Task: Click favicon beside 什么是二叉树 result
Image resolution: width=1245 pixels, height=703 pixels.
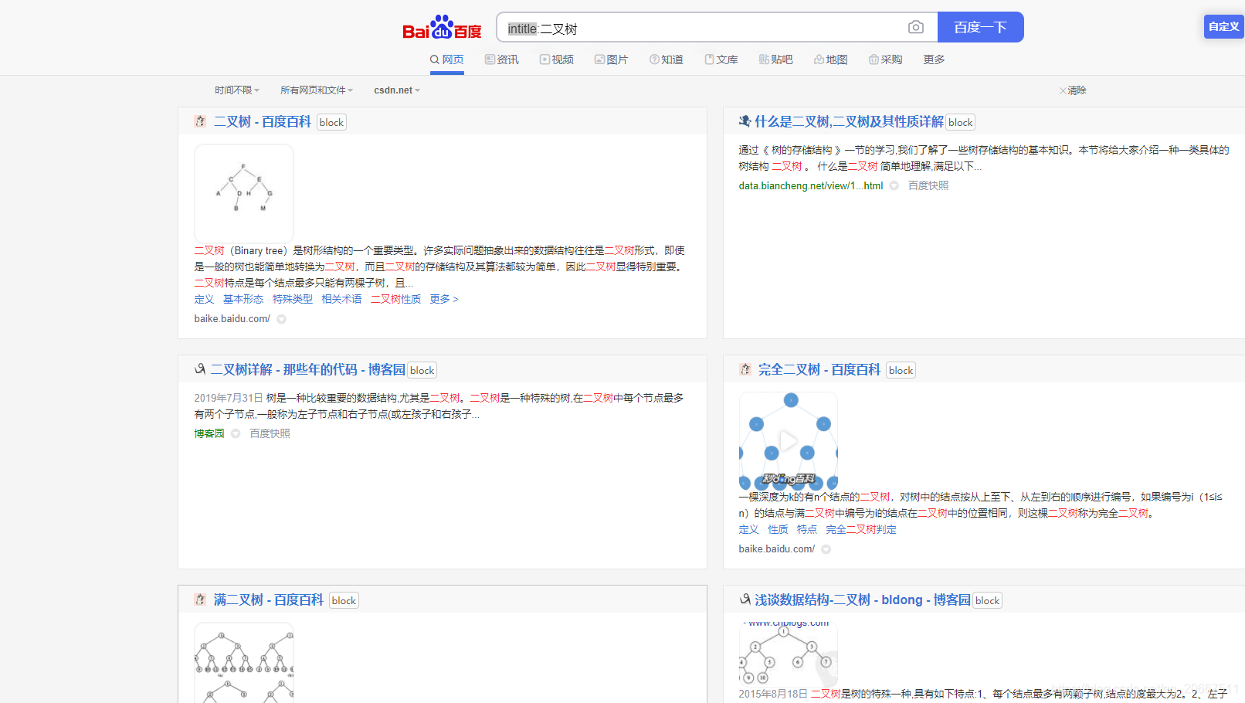Action: tap(745, 121)
